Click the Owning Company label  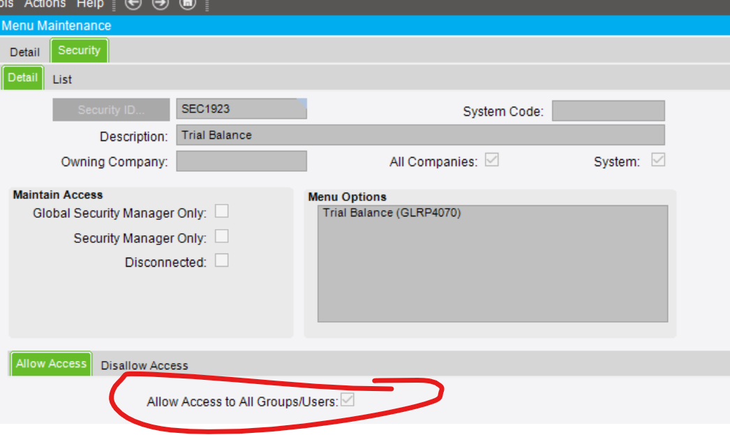114,161
